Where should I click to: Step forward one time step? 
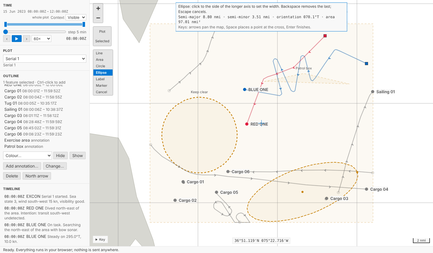[27, 39]
